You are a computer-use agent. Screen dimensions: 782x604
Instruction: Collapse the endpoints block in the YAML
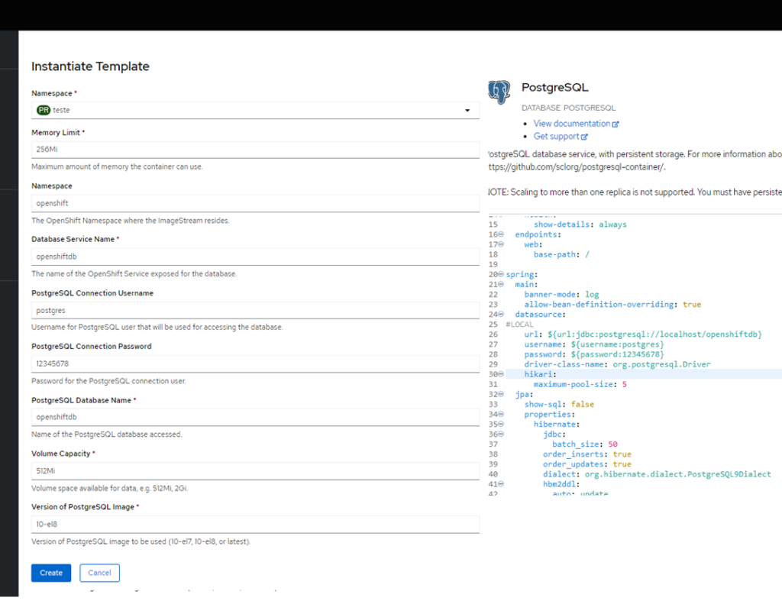tap(501, 234)
